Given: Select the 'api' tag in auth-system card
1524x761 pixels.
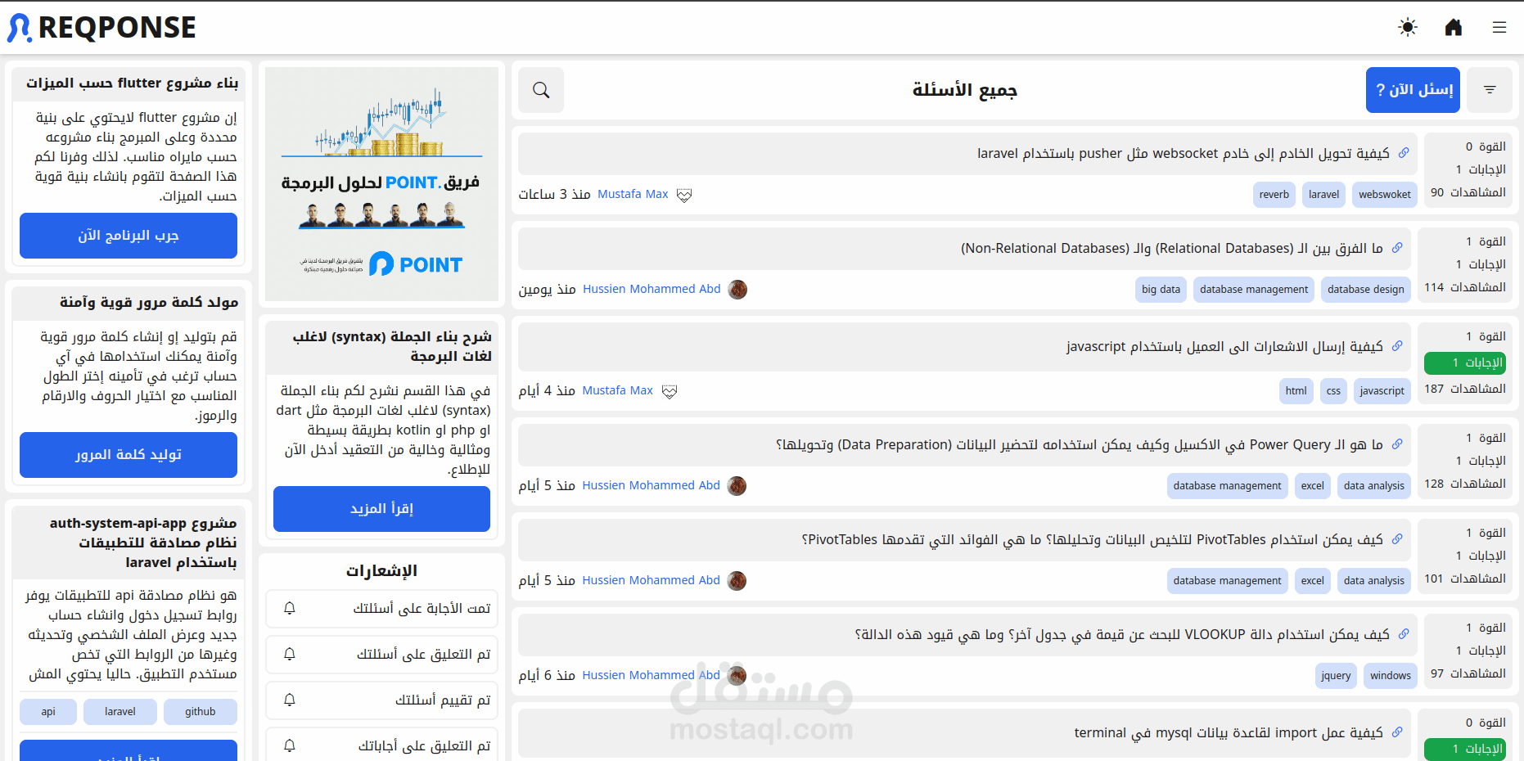Looking at the screenshot, I should [48, 712].
